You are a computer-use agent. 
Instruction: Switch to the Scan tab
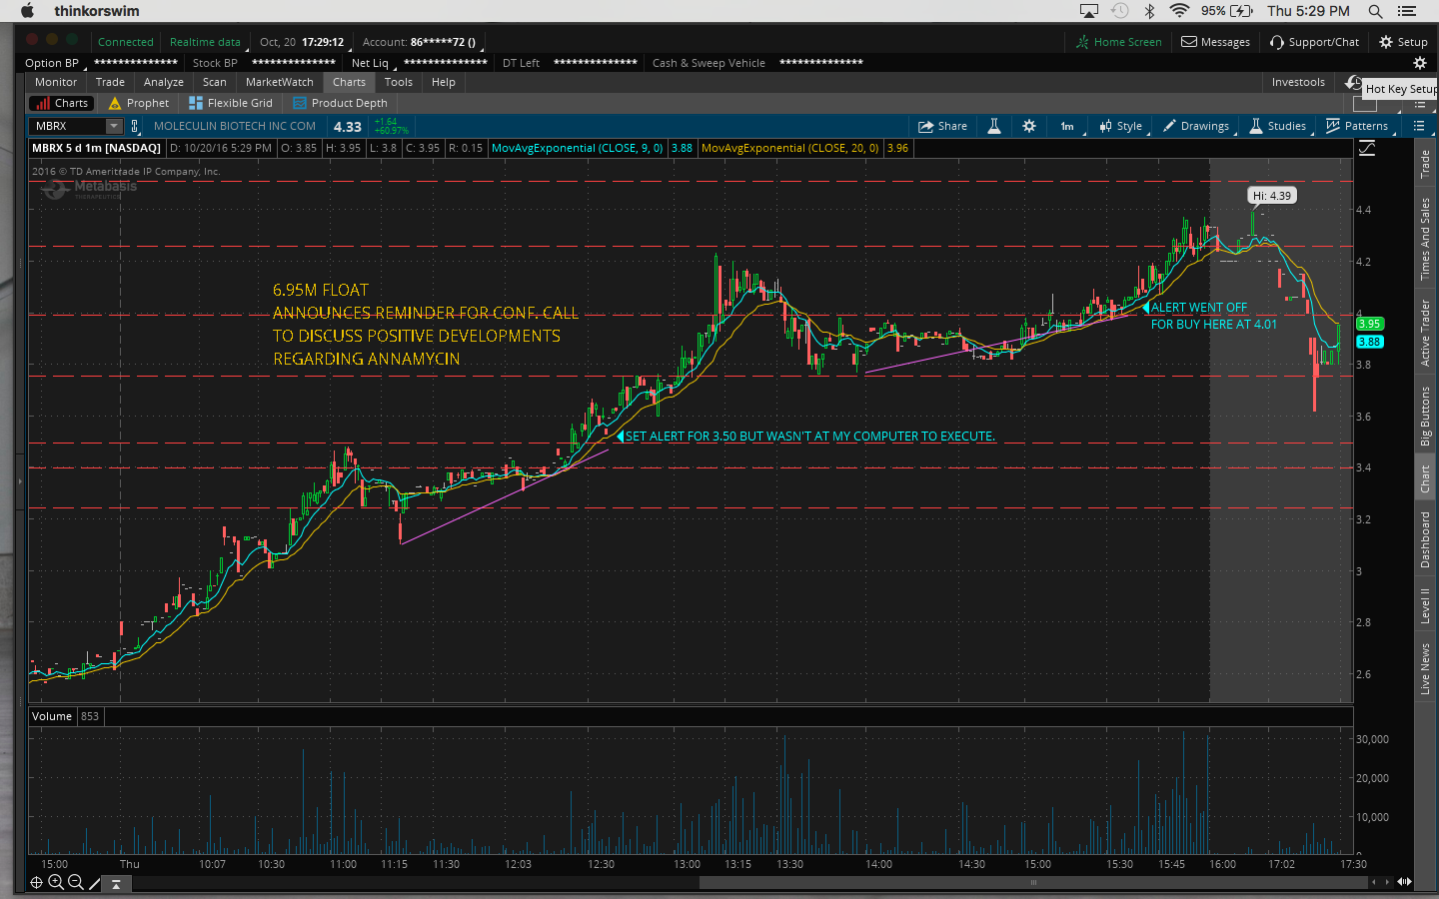point(214,82)
